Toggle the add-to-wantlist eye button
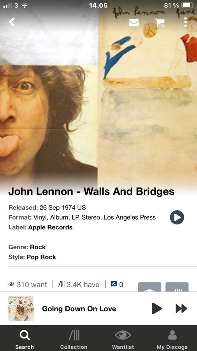The width and height of the screenshot is (197, 351). pos(150,287)
